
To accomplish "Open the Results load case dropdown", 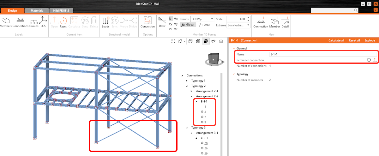I will (x=202, y=19).
